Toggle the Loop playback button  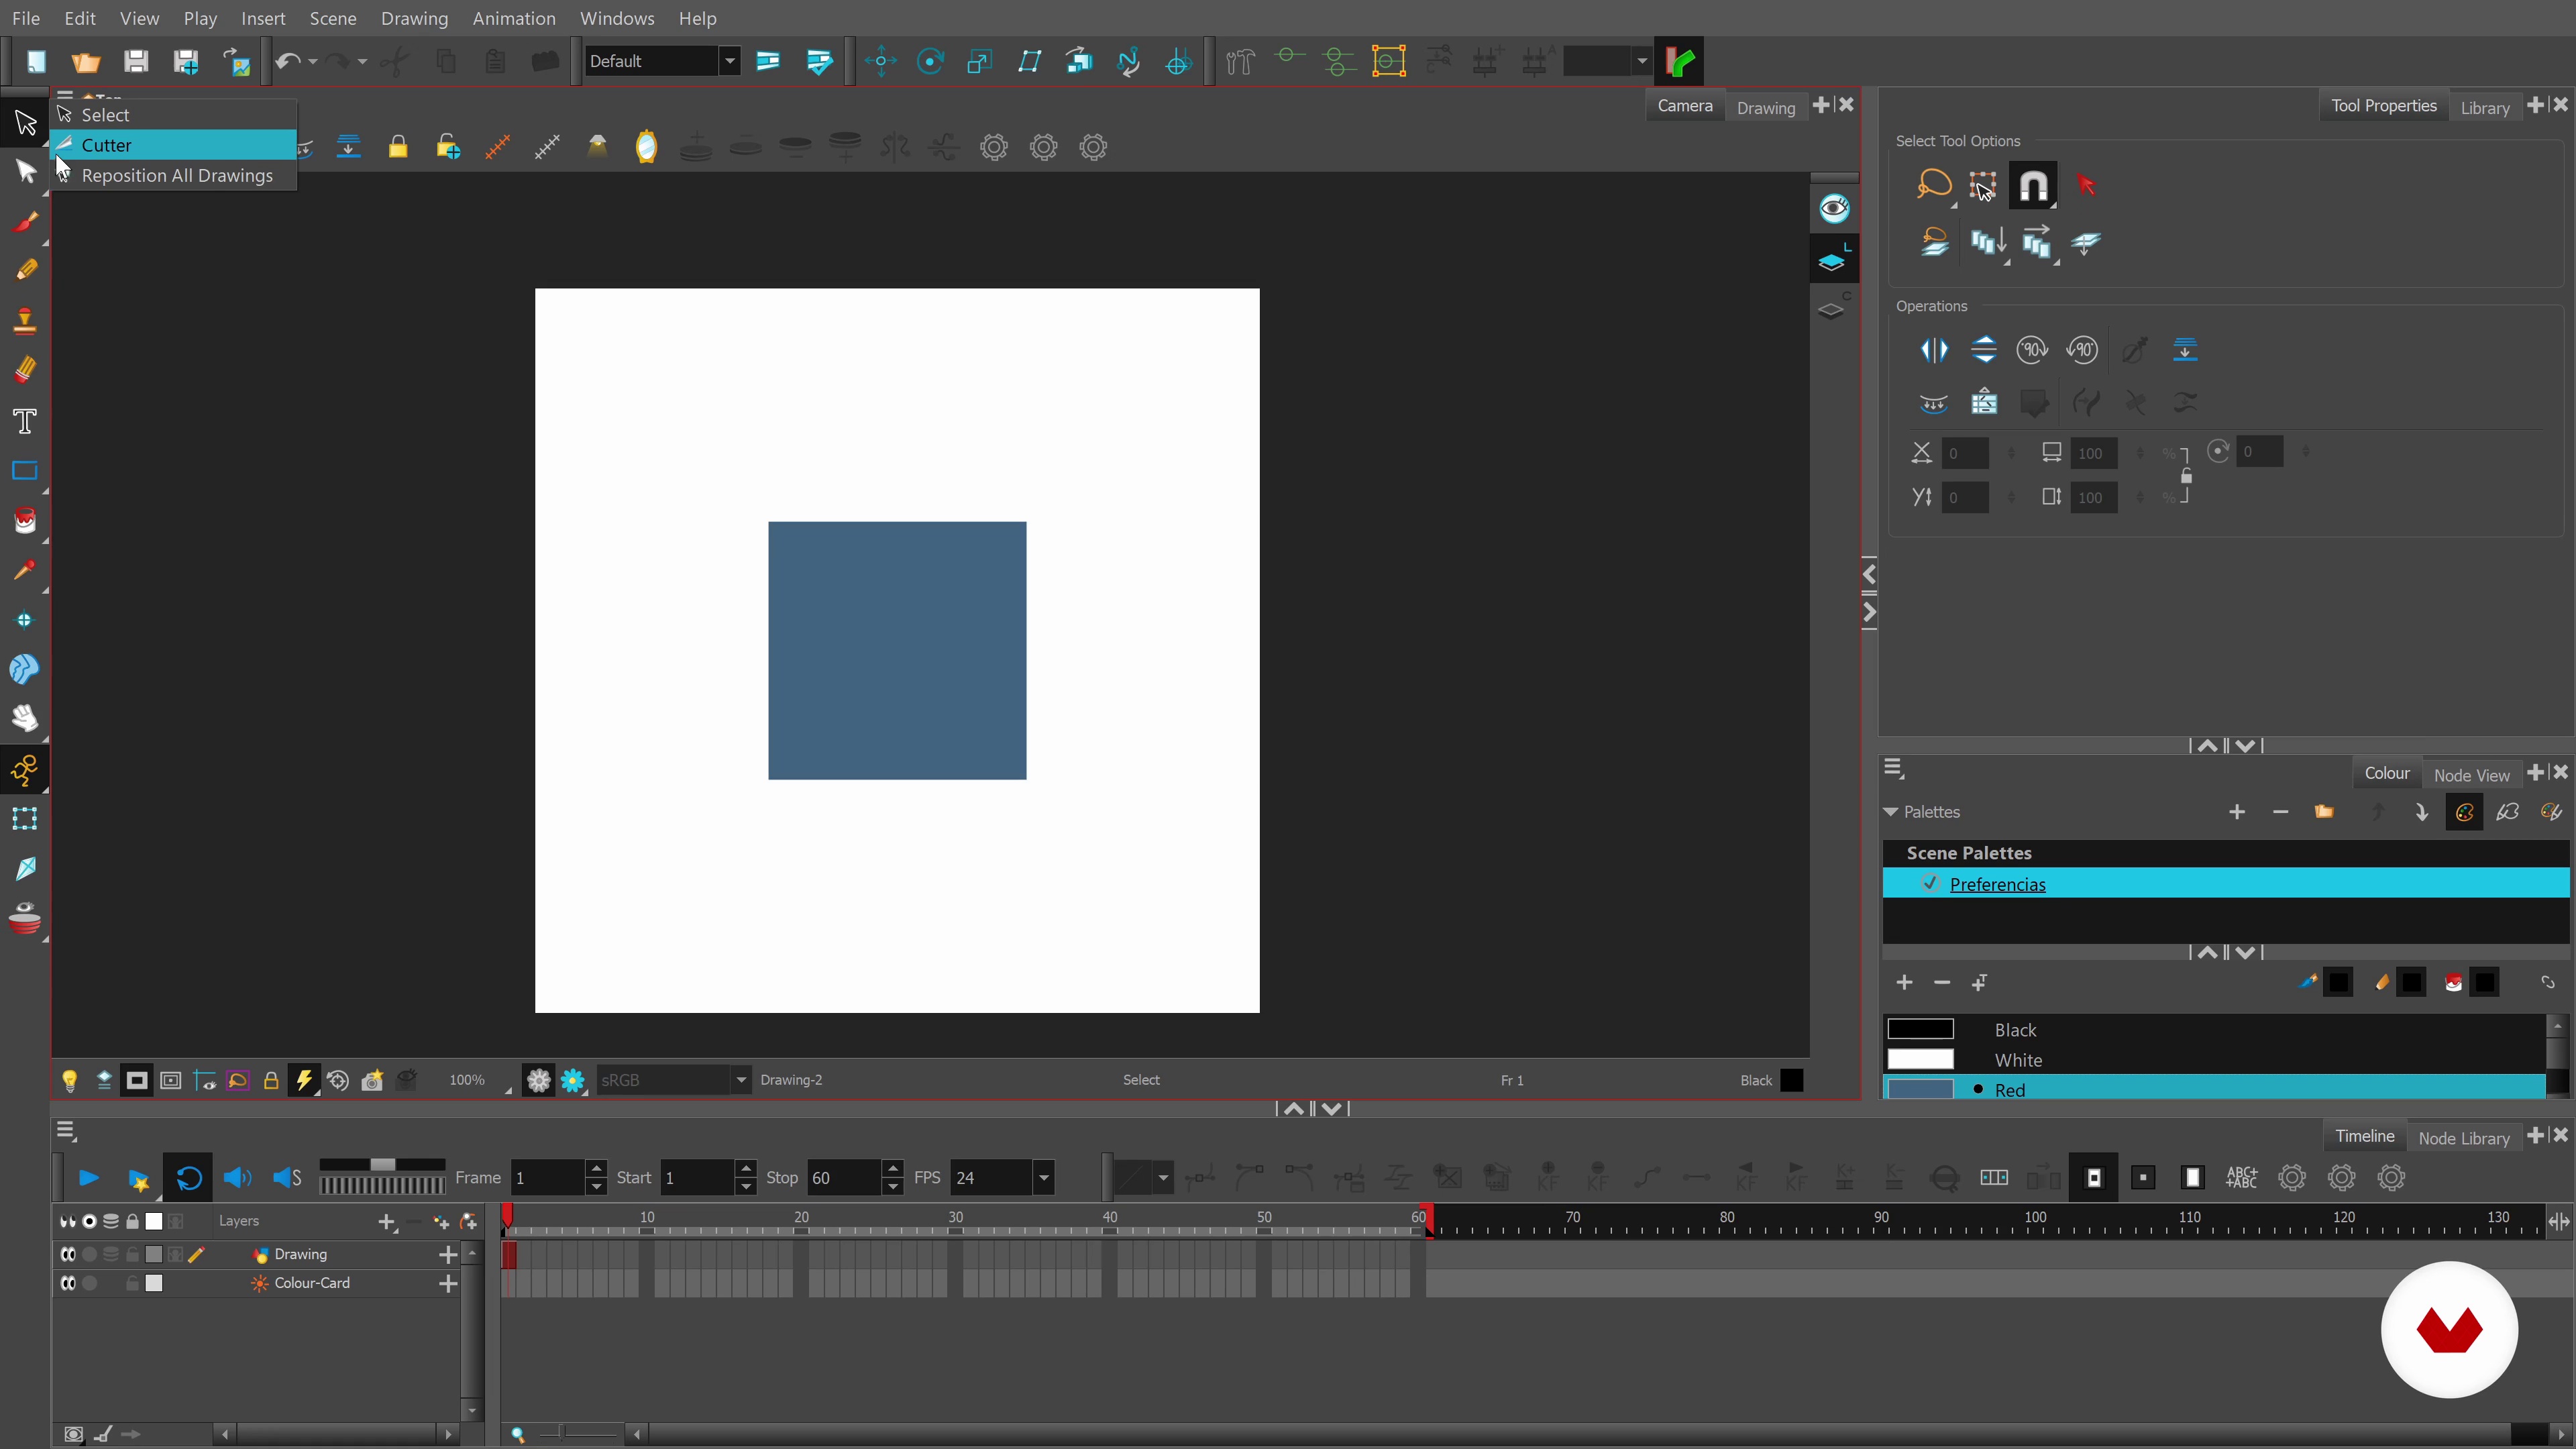click(189, 1178)
